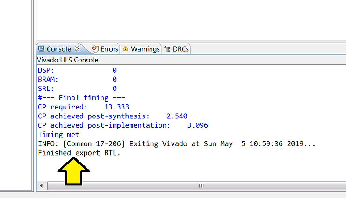Click the DRCs tab icon

point(167,48)
